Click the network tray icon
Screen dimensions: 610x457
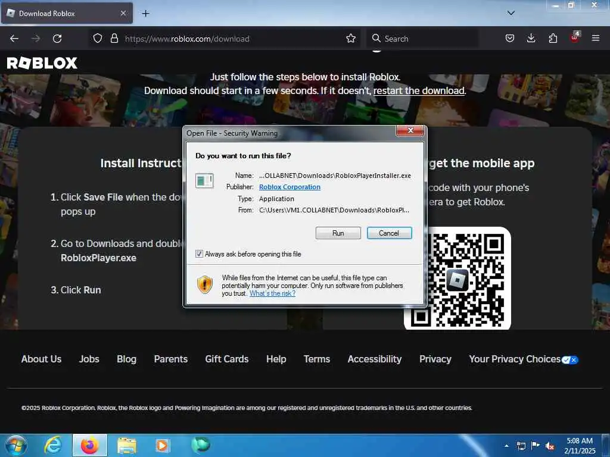(x=521, y=446)
